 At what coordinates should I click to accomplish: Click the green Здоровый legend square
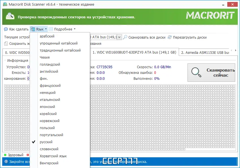click(5, 155)
